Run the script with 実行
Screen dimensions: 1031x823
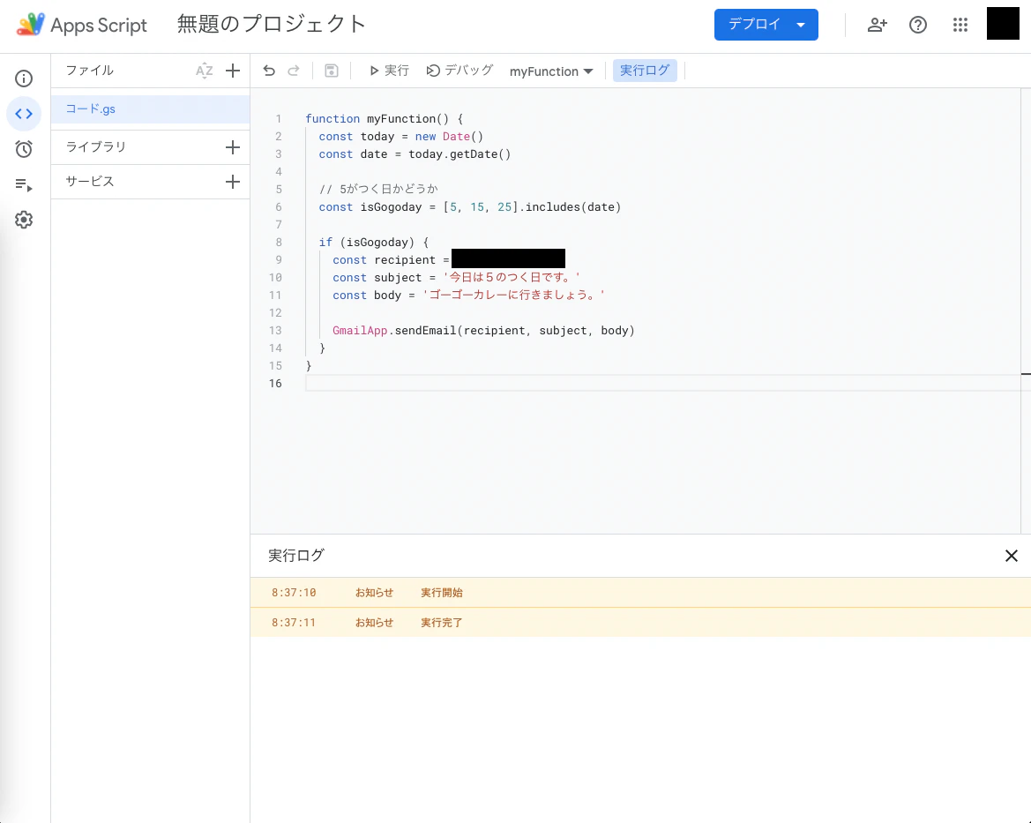[388, 70]
